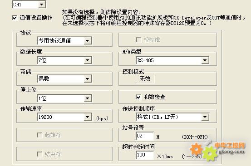The image size is (251, 166).
Task: Toggle the 通信设置操作 checkbox
Action: (x=15, y=18)
